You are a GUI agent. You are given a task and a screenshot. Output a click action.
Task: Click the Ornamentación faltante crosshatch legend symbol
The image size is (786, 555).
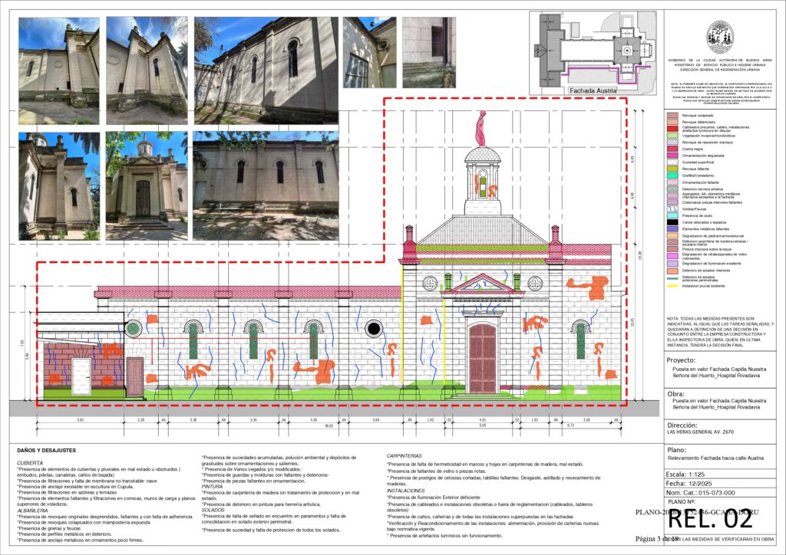point(671,182)
